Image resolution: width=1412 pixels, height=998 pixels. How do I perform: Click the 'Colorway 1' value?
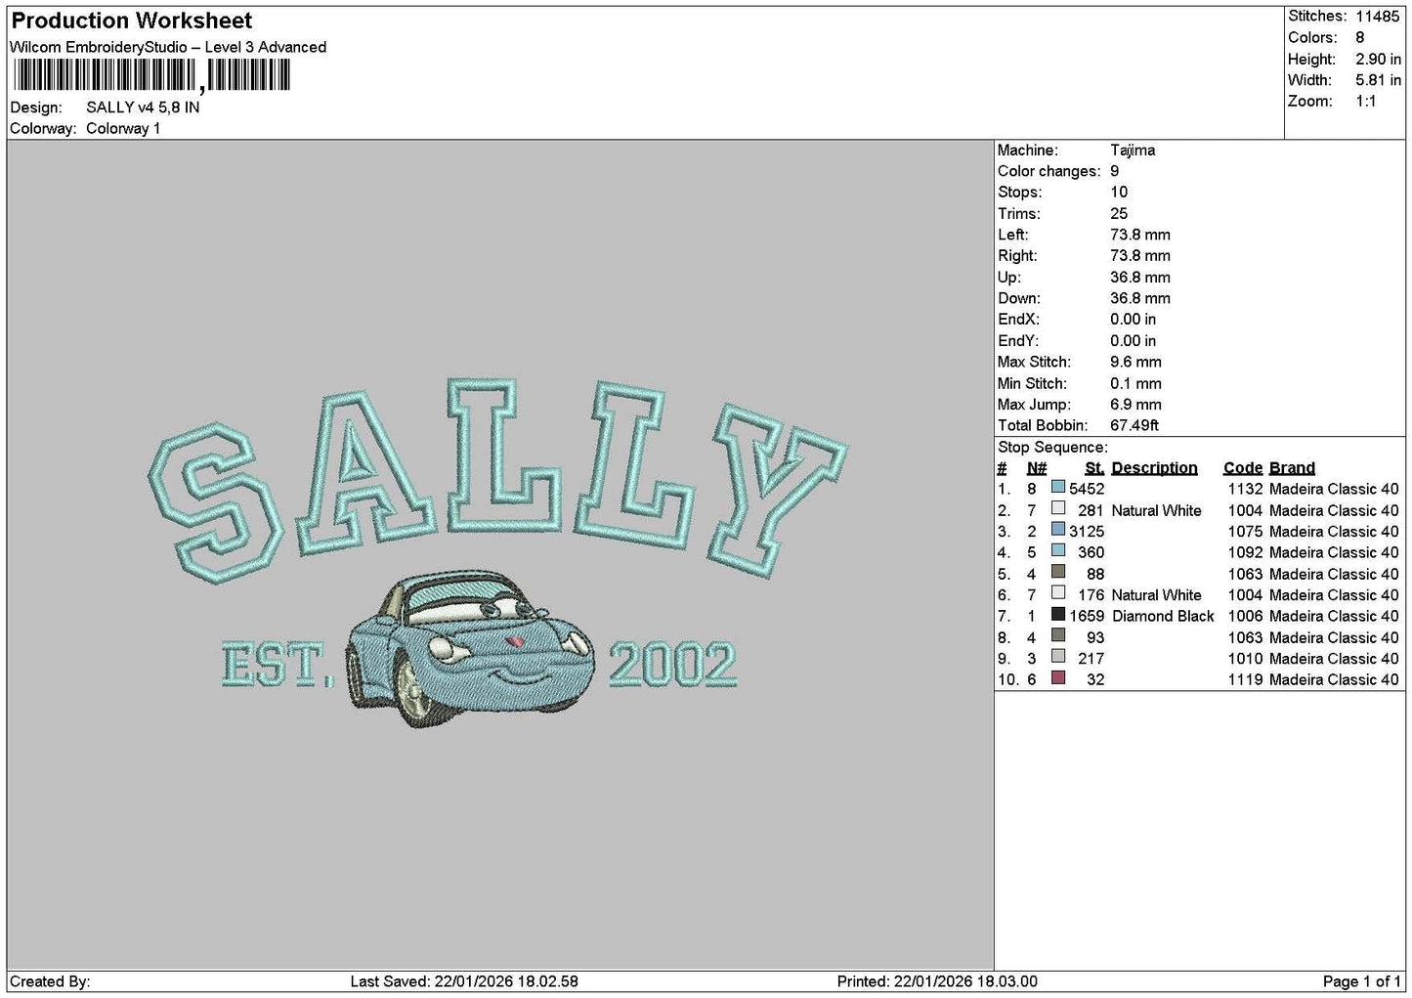(123, 129)
